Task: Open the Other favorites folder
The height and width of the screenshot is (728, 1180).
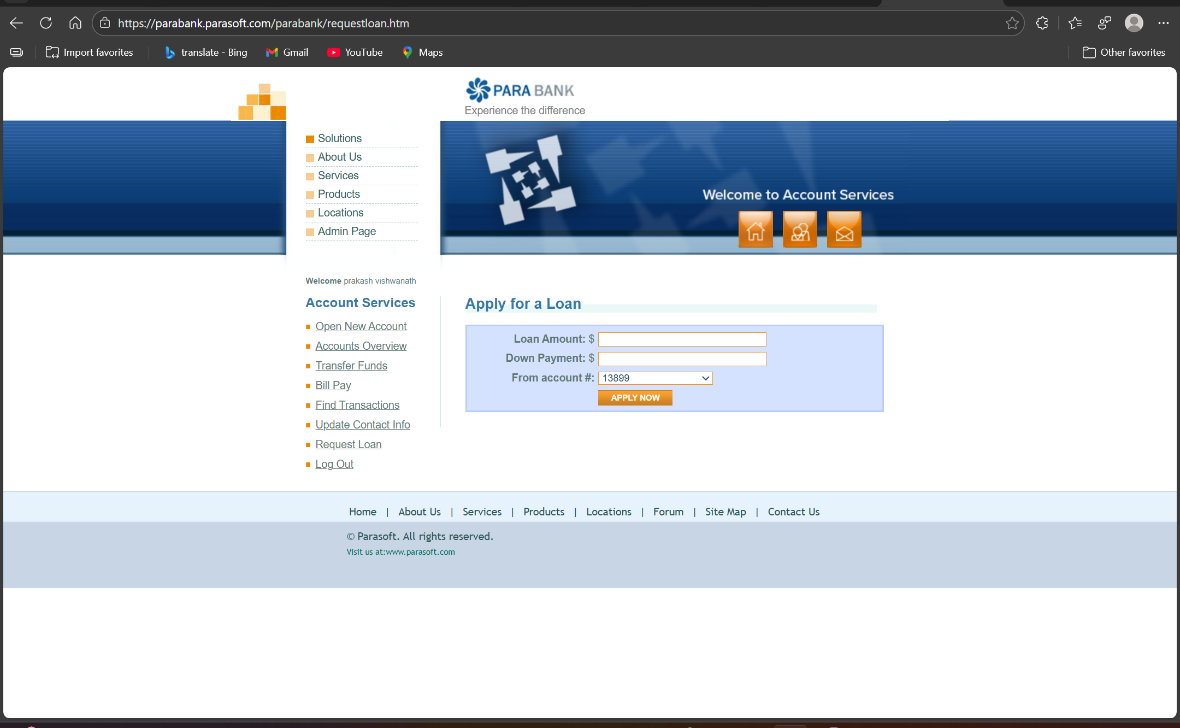Action: pos(1122,52)
